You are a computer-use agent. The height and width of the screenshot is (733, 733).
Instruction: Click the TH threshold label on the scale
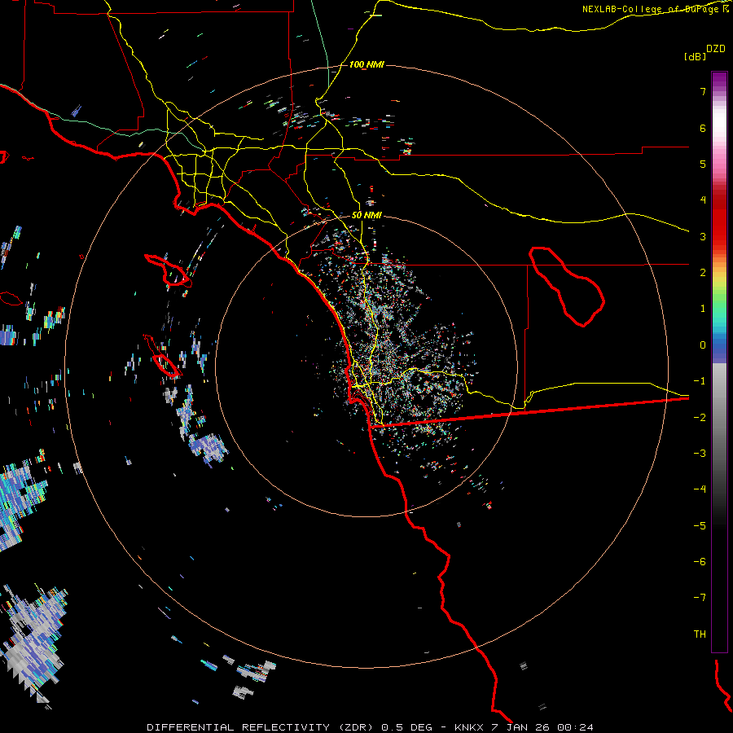click(x=700, y=634)
